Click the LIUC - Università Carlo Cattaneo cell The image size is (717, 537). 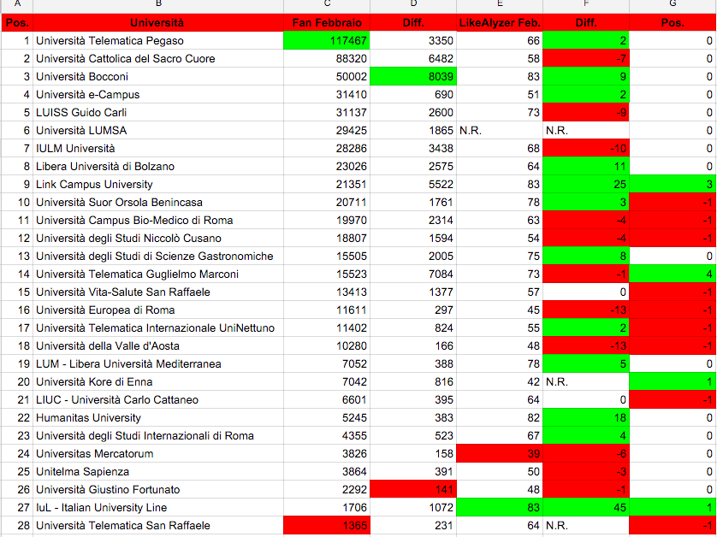[158, 399]
